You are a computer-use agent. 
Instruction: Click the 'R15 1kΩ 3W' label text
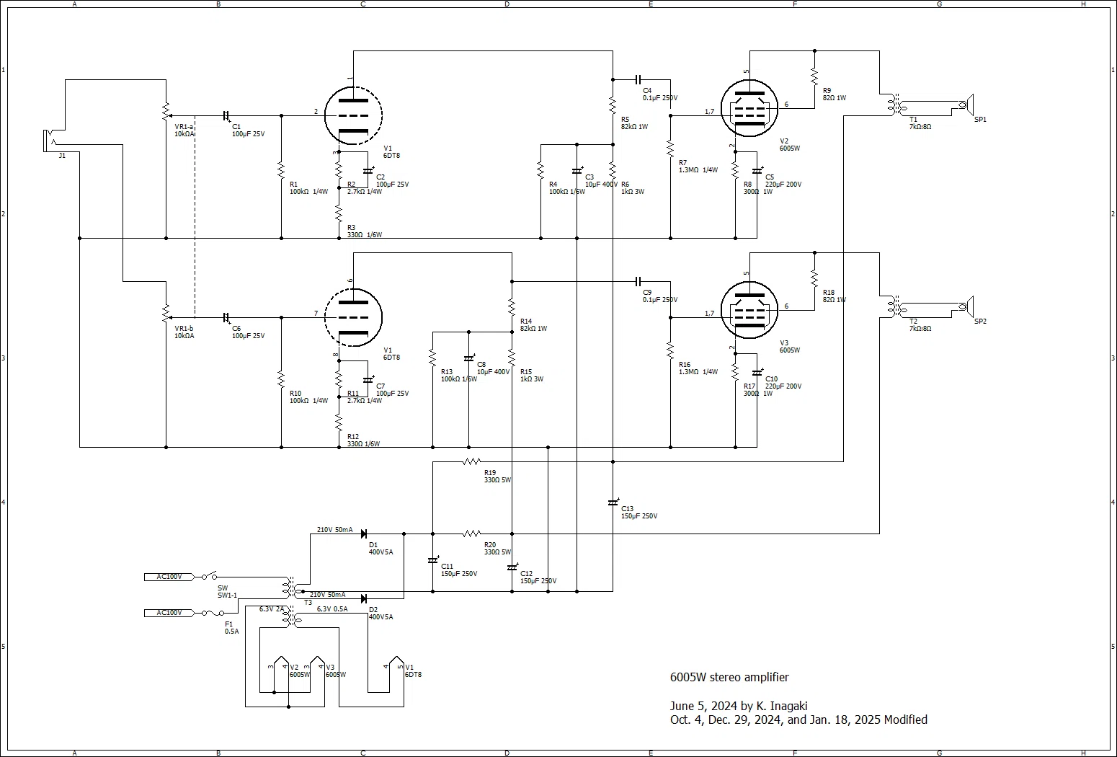tap(532, 376)
